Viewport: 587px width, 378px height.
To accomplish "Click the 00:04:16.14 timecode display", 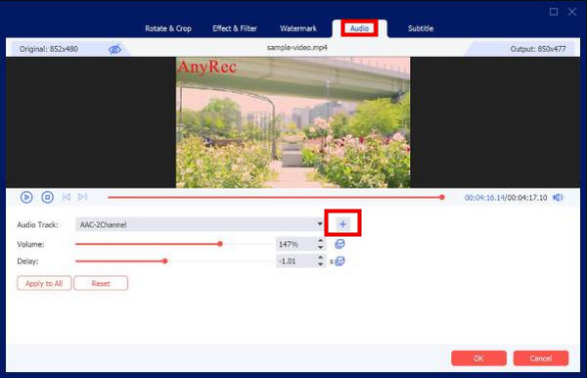I will click(x=484, y=198).
